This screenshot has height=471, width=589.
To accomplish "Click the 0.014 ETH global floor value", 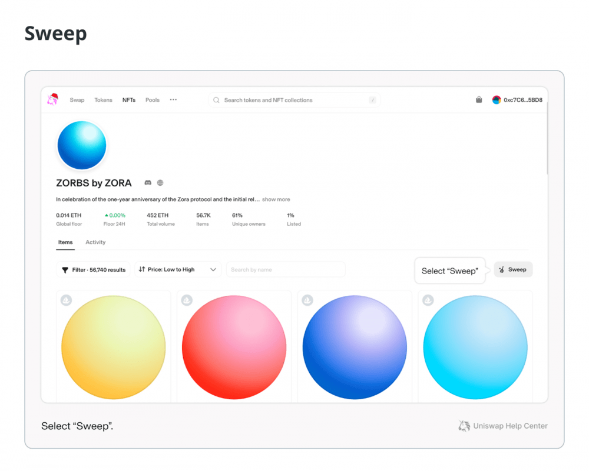I will coord(69,215).
